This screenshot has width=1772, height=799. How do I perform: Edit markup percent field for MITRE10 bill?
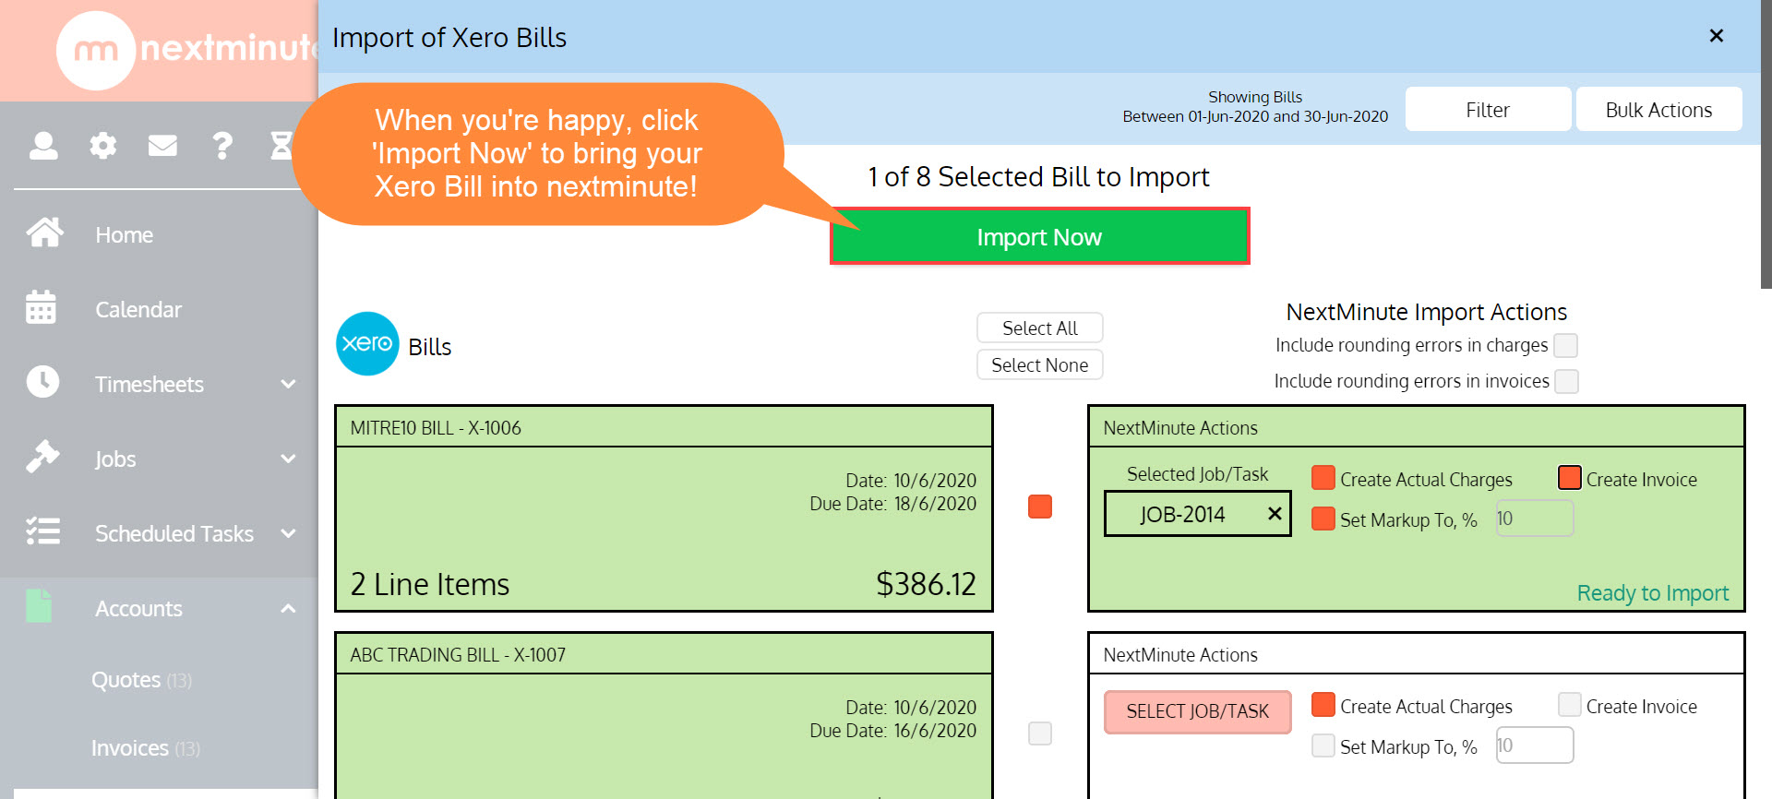point(1534,519)
